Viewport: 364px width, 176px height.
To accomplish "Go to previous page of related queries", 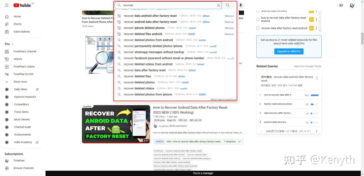I will (261, 131).
